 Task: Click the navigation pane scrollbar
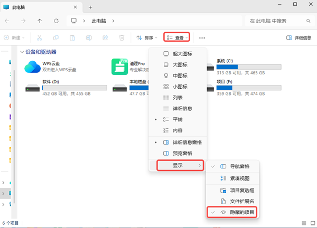click(14, 137)
